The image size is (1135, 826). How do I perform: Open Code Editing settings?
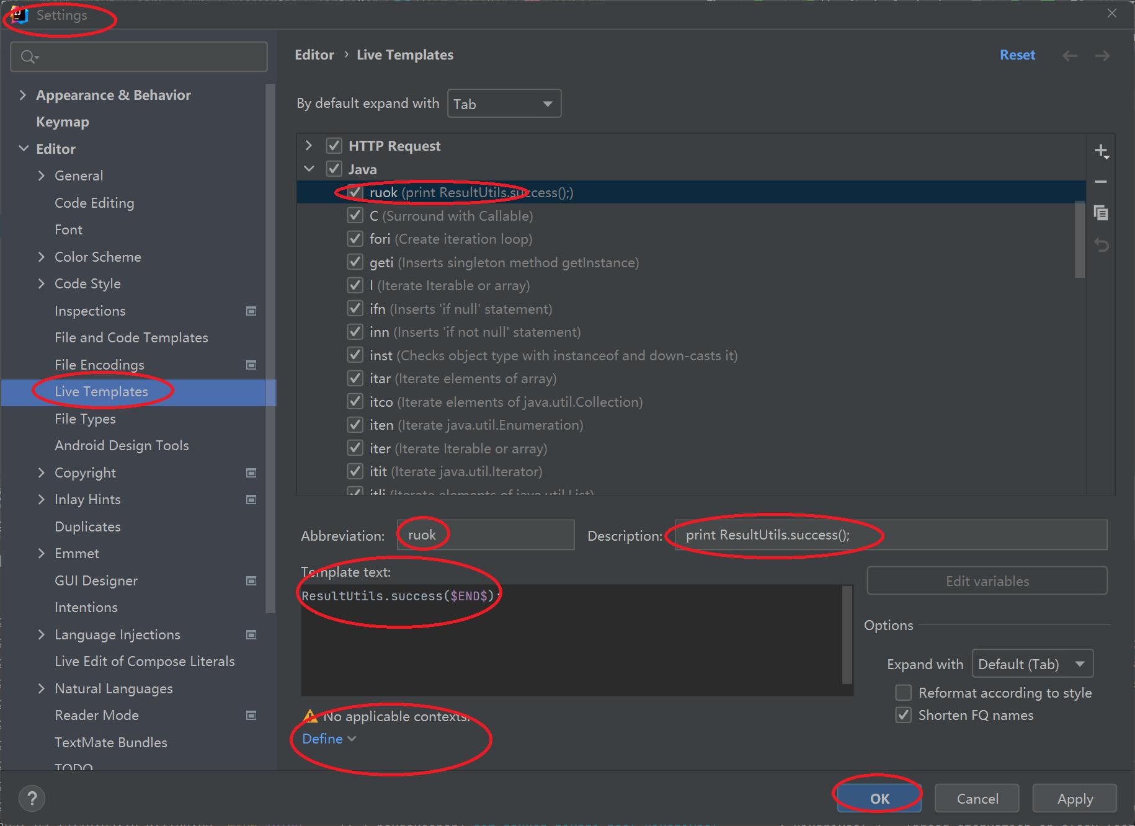(94, 203)
